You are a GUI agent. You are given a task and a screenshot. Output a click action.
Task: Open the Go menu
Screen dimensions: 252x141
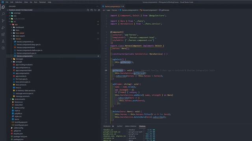(31, 2)
